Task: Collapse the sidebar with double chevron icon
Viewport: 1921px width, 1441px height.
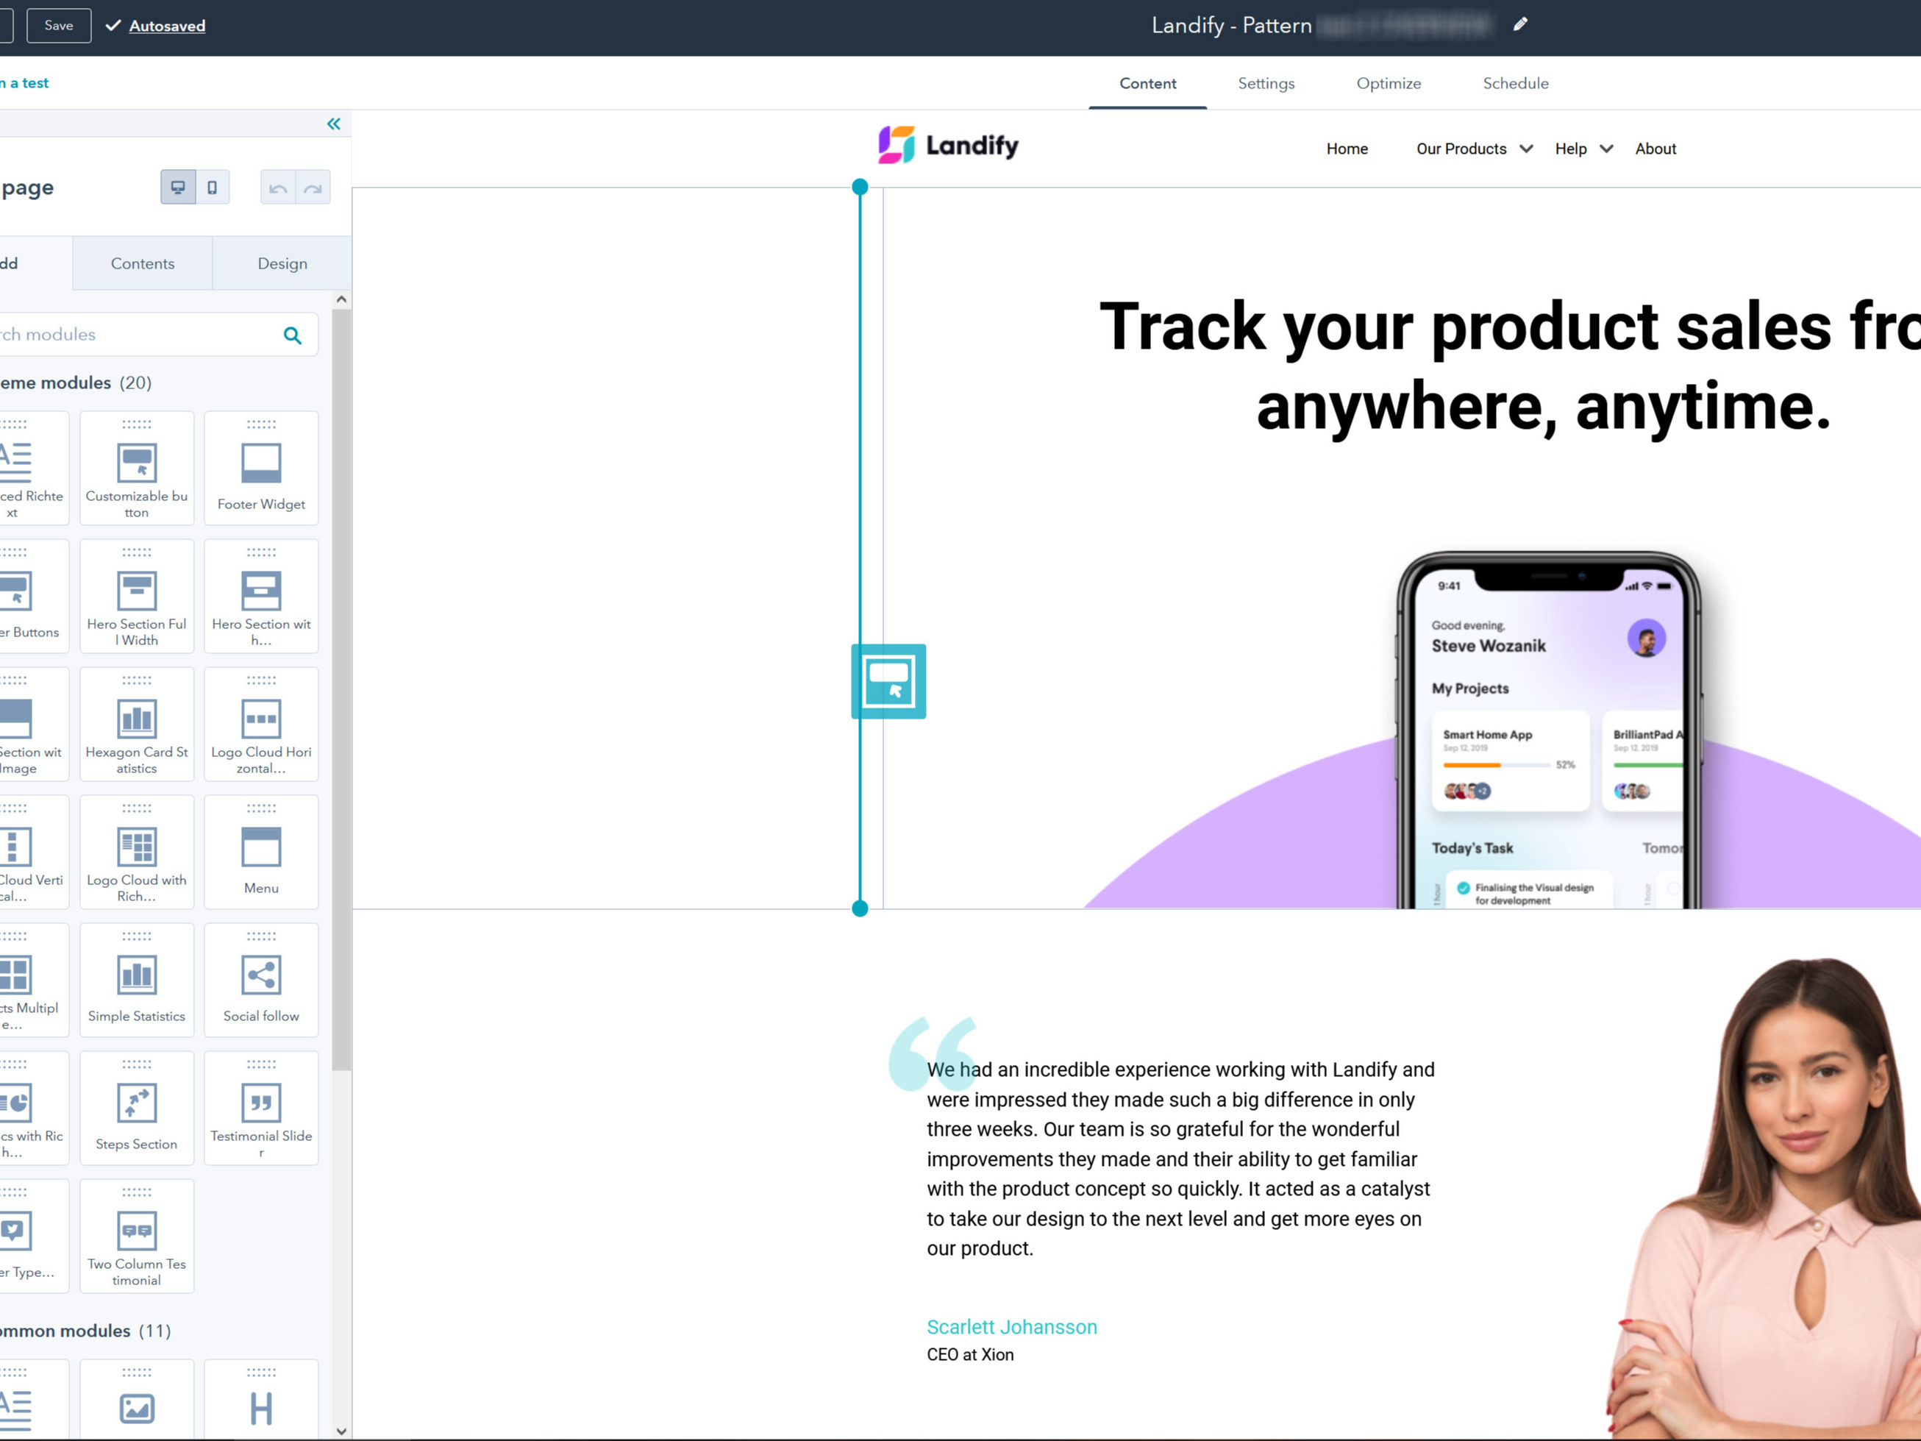Action: click(x=333, y=124)
